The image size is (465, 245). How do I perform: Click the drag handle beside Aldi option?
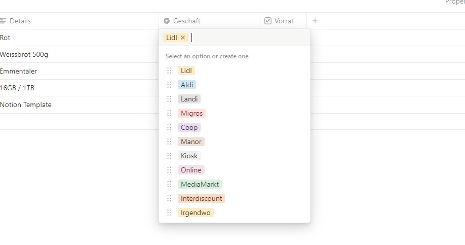pyautogui.click(x=169, y=85)
